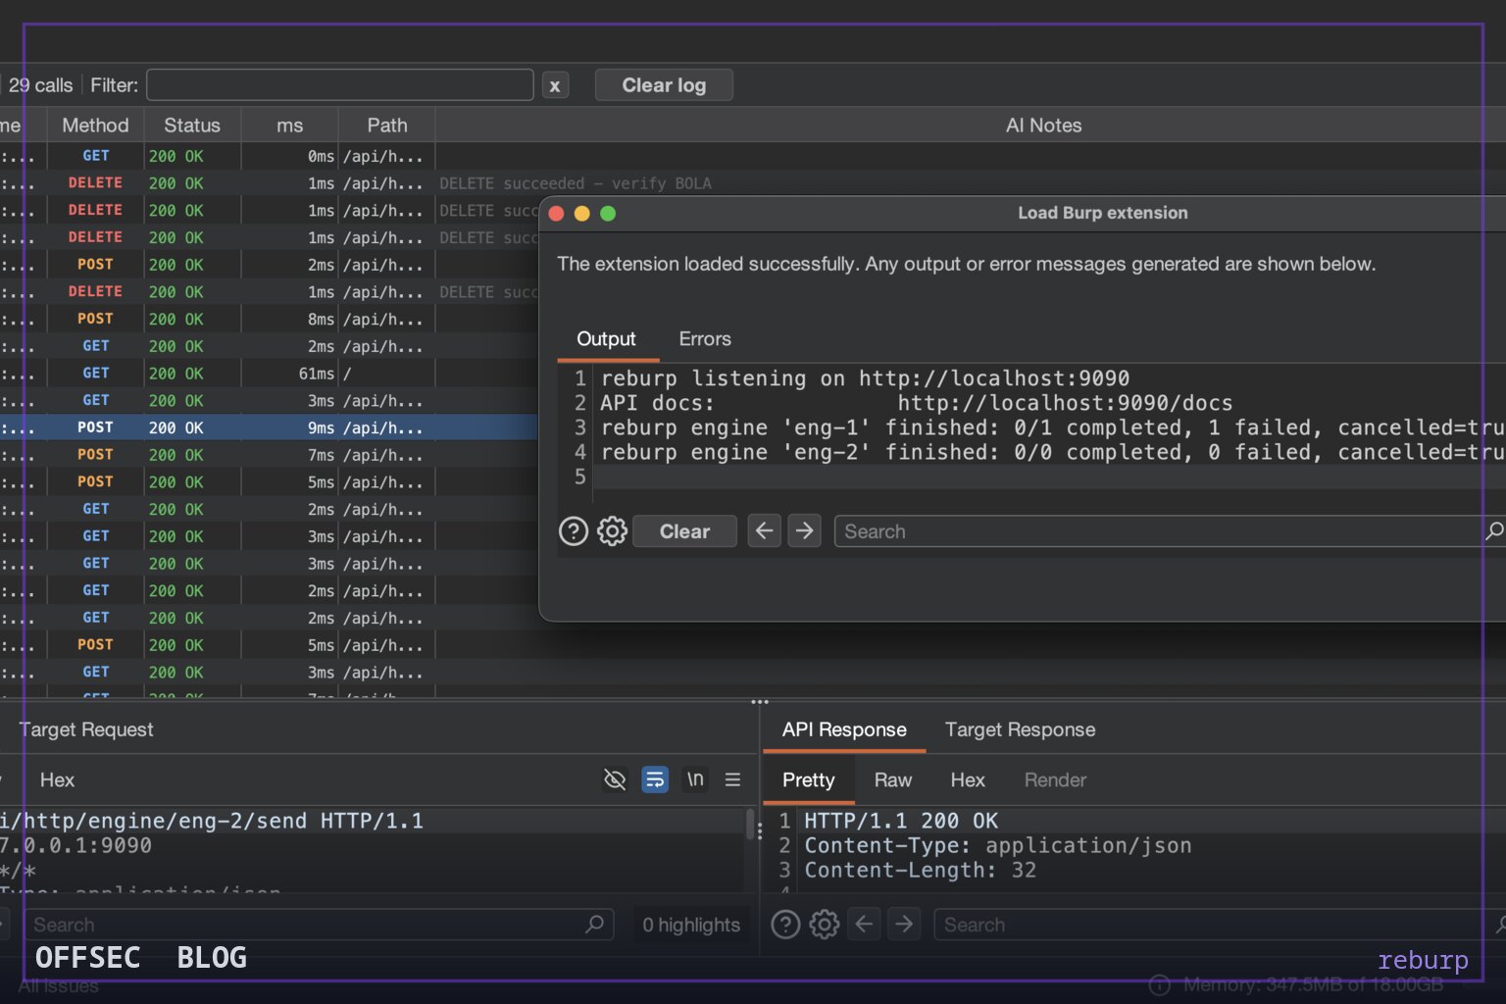Click back arrow under API Response panel
The width and height of the screenshot is (1506, 1004).
864,924
